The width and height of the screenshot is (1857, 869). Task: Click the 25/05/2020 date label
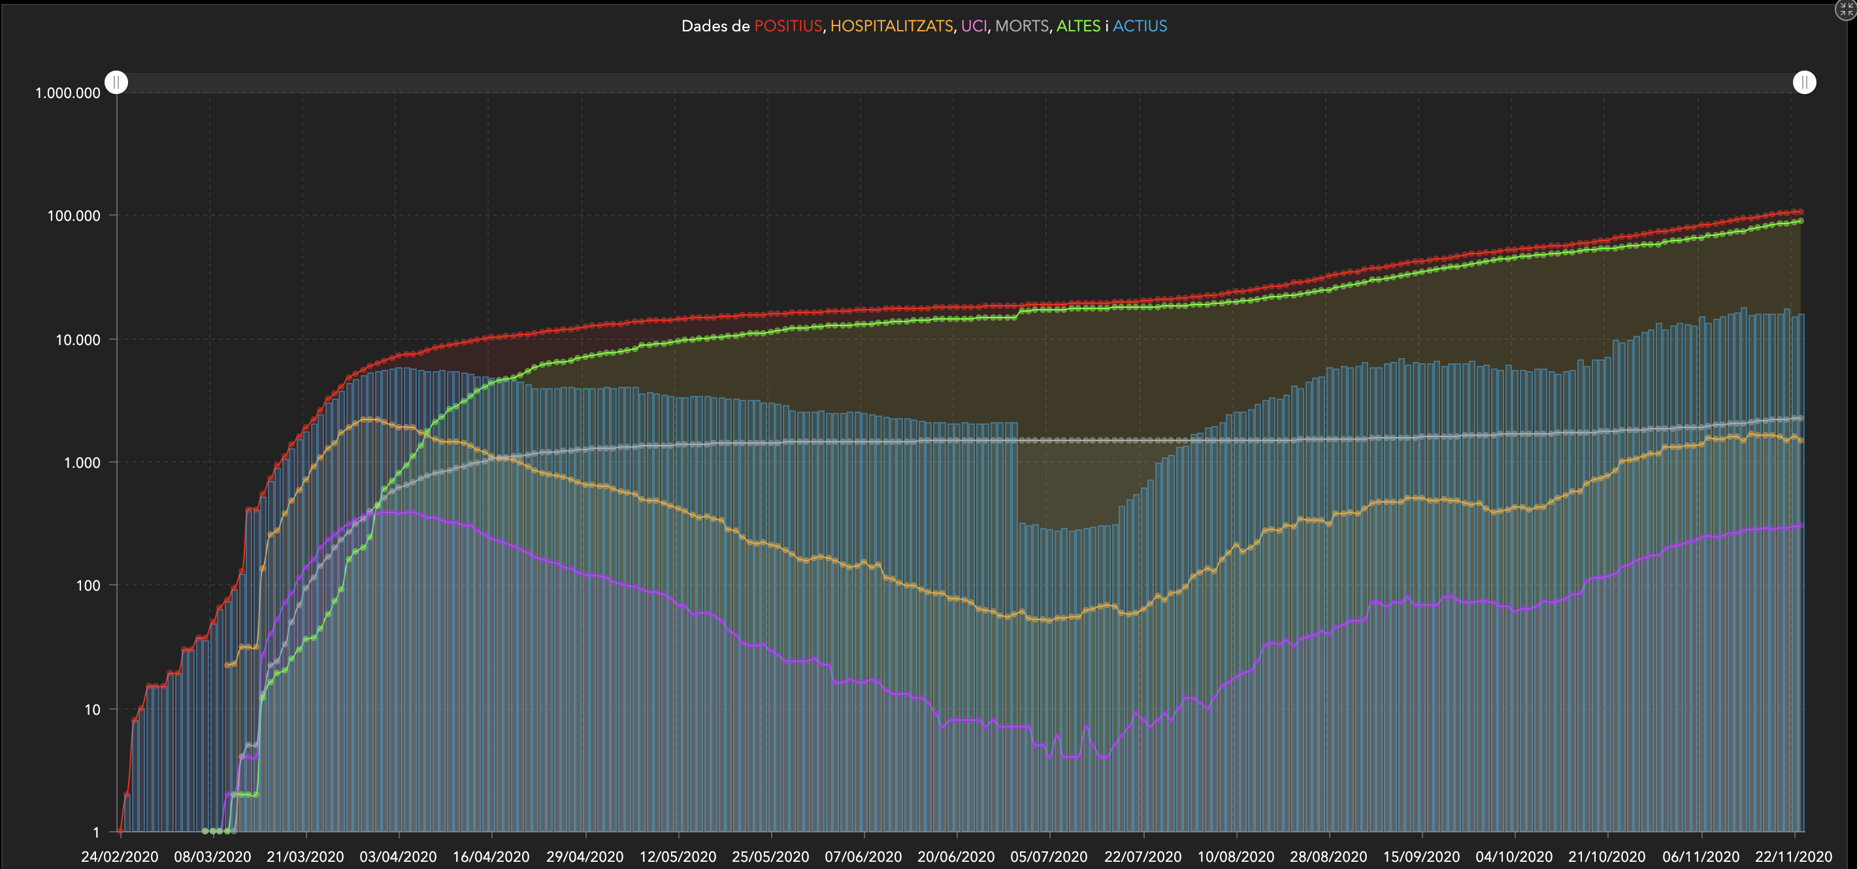pos(770,857)
